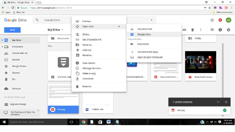Image resolution: width=235 pixels, height=132 pixels.
Task: Expand the My Drive tree arrow
Action: (x=2, y=40)
